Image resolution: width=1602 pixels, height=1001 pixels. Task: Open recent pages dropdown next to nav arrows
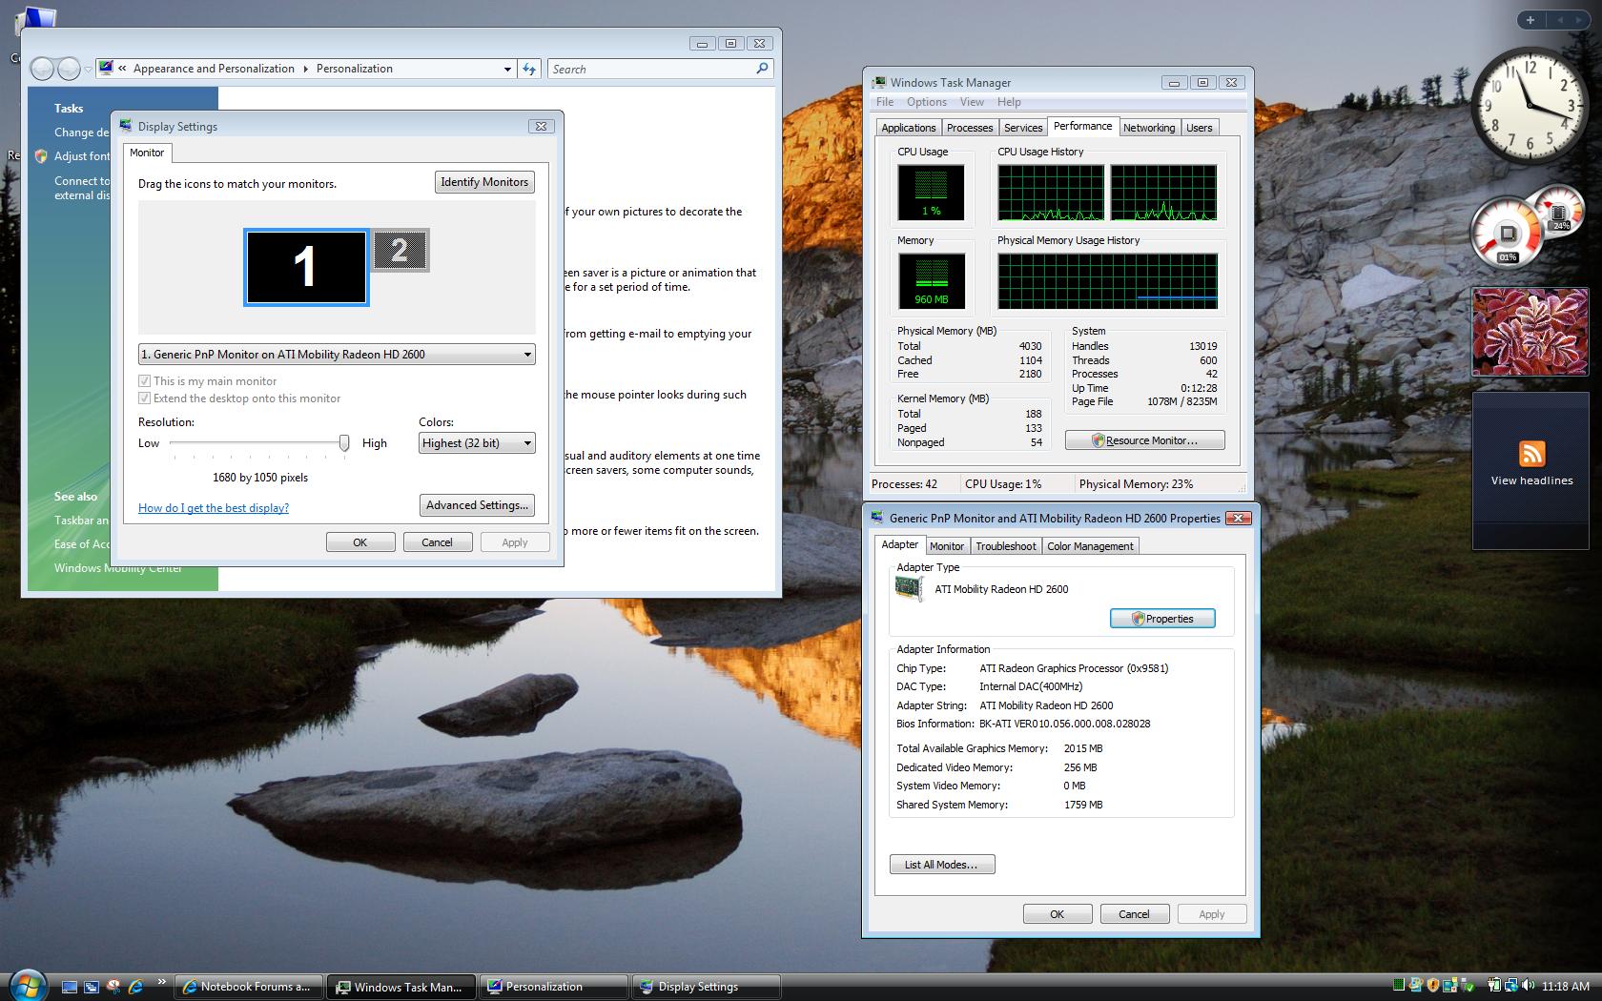click(88, 69)
